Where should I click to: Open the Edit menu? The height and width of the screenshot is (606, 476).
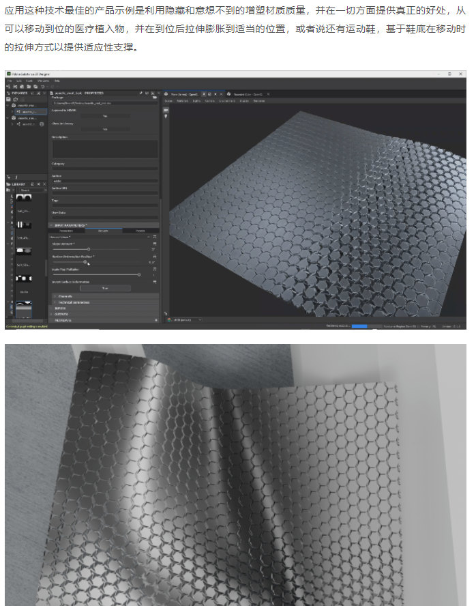click(x=19, y=81)
